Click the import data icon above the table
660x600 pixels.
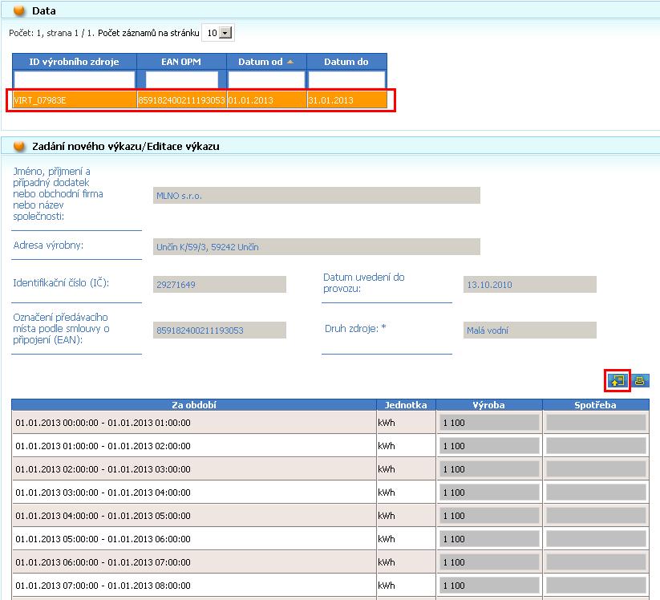point(617,381)
